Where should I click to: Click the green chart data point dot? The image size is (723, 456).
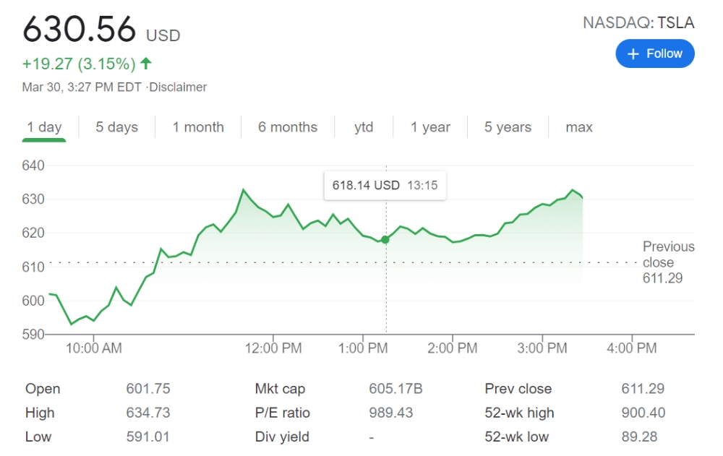tap(385, 239)
